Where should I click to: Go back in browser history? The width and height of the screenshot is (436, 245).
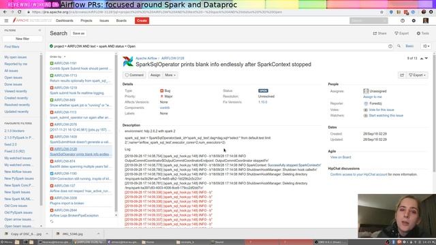[x=5, y=12]
